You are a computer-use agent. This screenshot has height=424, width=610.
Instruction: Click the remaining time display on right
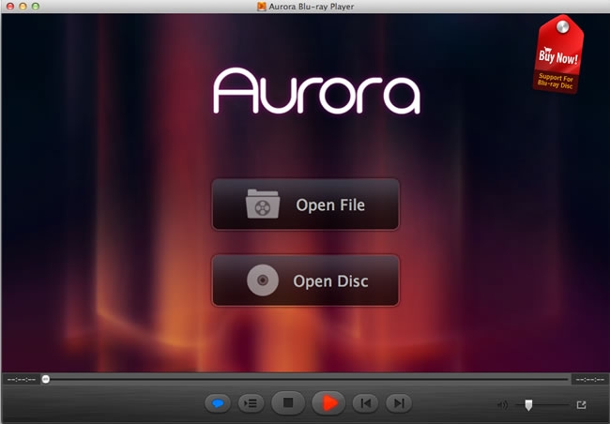[588, 379]
